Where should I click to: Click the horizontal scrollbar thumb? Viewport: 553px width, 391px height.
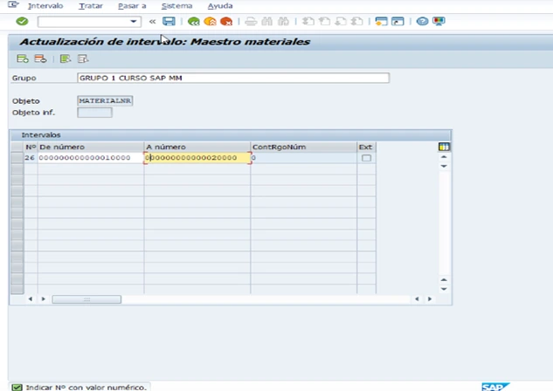pos(86,299)
